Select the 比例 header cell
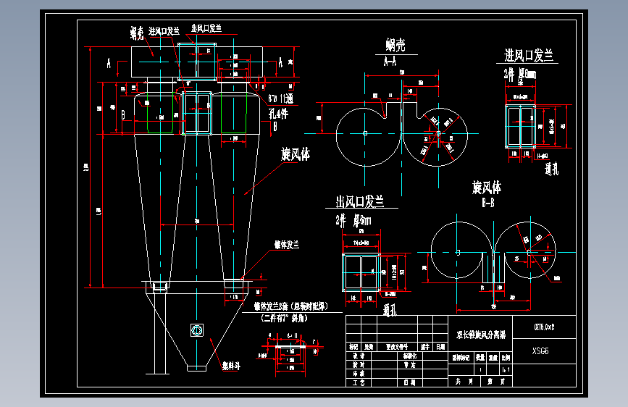628x407 pixels. [506, 357]
